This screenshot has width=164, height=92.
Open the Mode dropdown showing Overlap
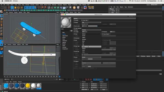click(x=91, y=30)
